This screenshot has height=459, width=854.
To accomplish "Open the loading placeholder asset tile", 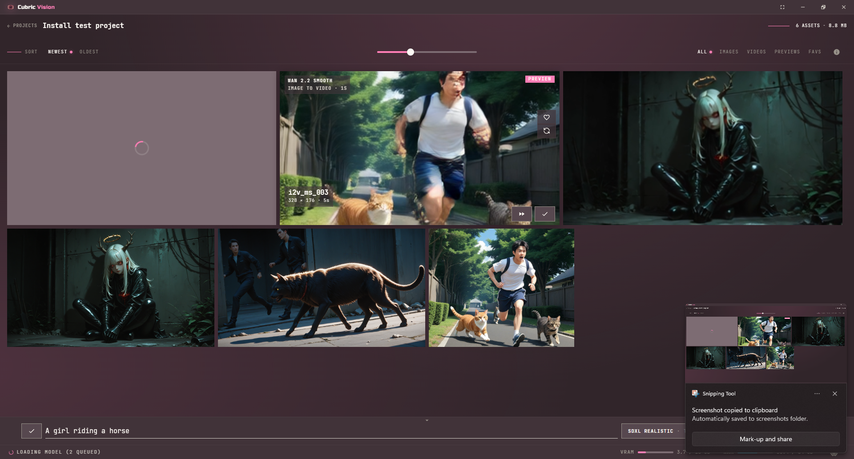I will point(141,148).
